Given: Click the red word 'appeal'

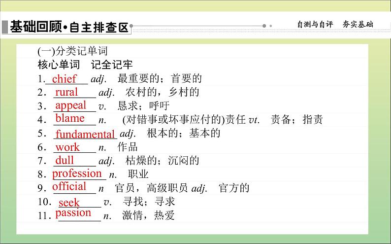Looking at the screenshot, I should (x=71, y=105).
